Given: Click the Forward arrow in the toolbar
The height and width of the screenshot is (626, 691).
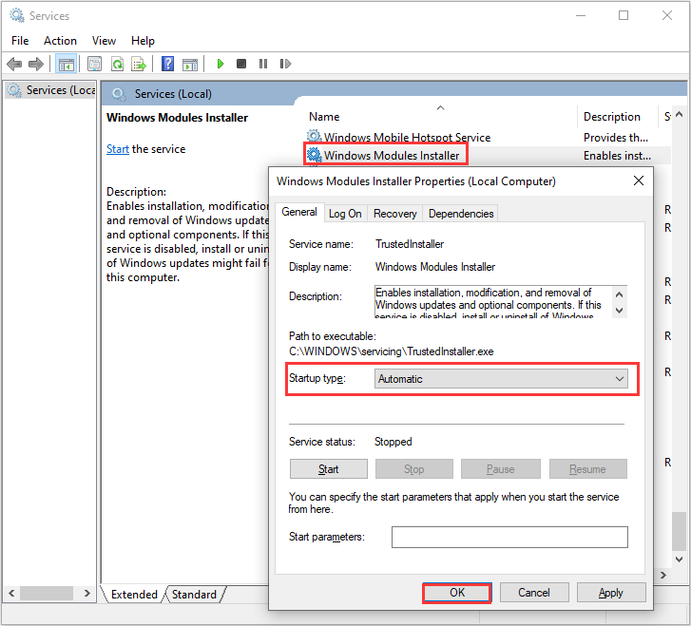Looking at the screenshot, I should pyautogui.click(x=36, y=64).
